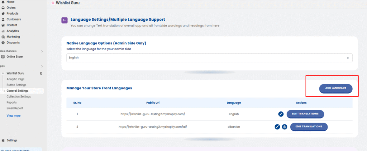Click the Online Store storefront icon

coord(3,57)
